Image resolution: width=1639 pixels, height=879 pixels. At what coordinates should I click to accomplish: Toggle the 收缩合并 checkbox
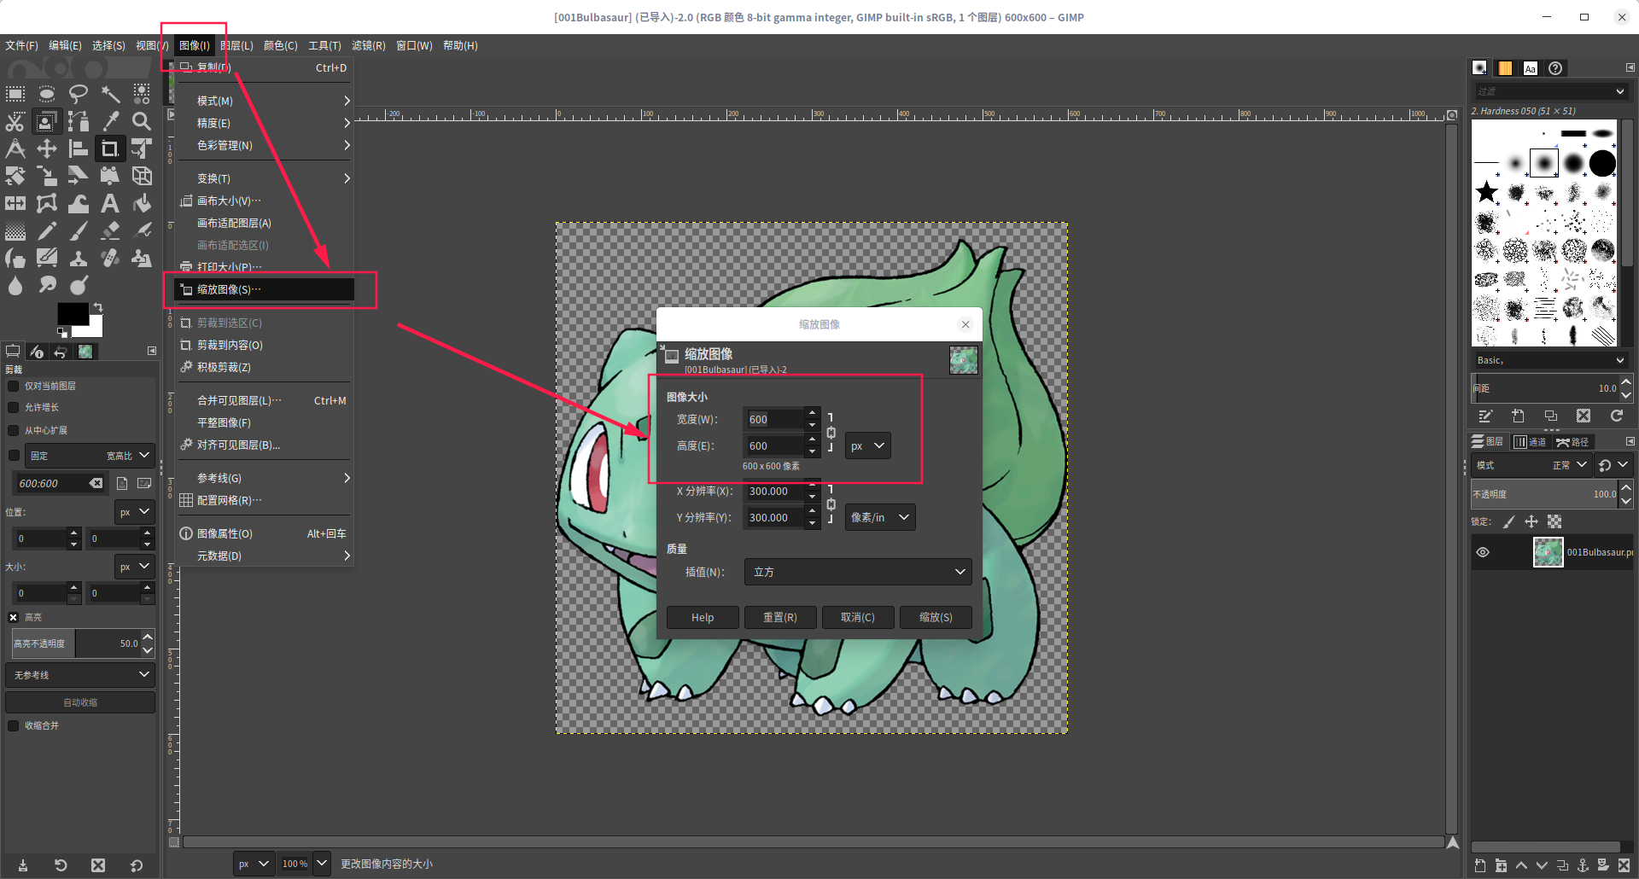13,725
